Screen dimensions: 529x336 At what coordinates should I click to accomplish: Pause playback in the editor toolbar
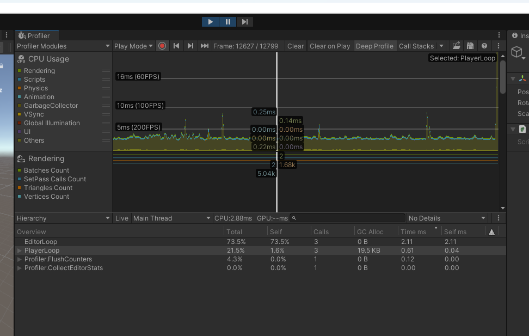tap(227, 22)
